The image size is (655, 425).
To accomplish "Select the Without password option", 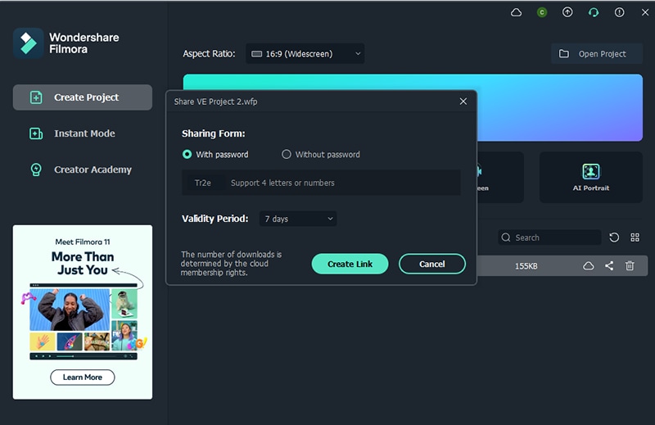I will pos(321,154).
